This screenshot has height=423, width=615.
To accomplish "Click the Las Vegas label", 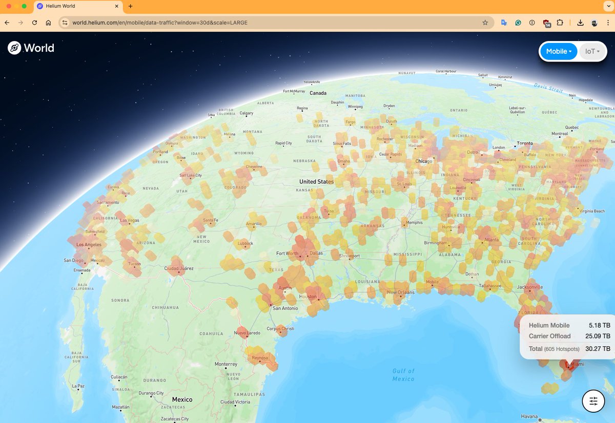I will 129,220.
